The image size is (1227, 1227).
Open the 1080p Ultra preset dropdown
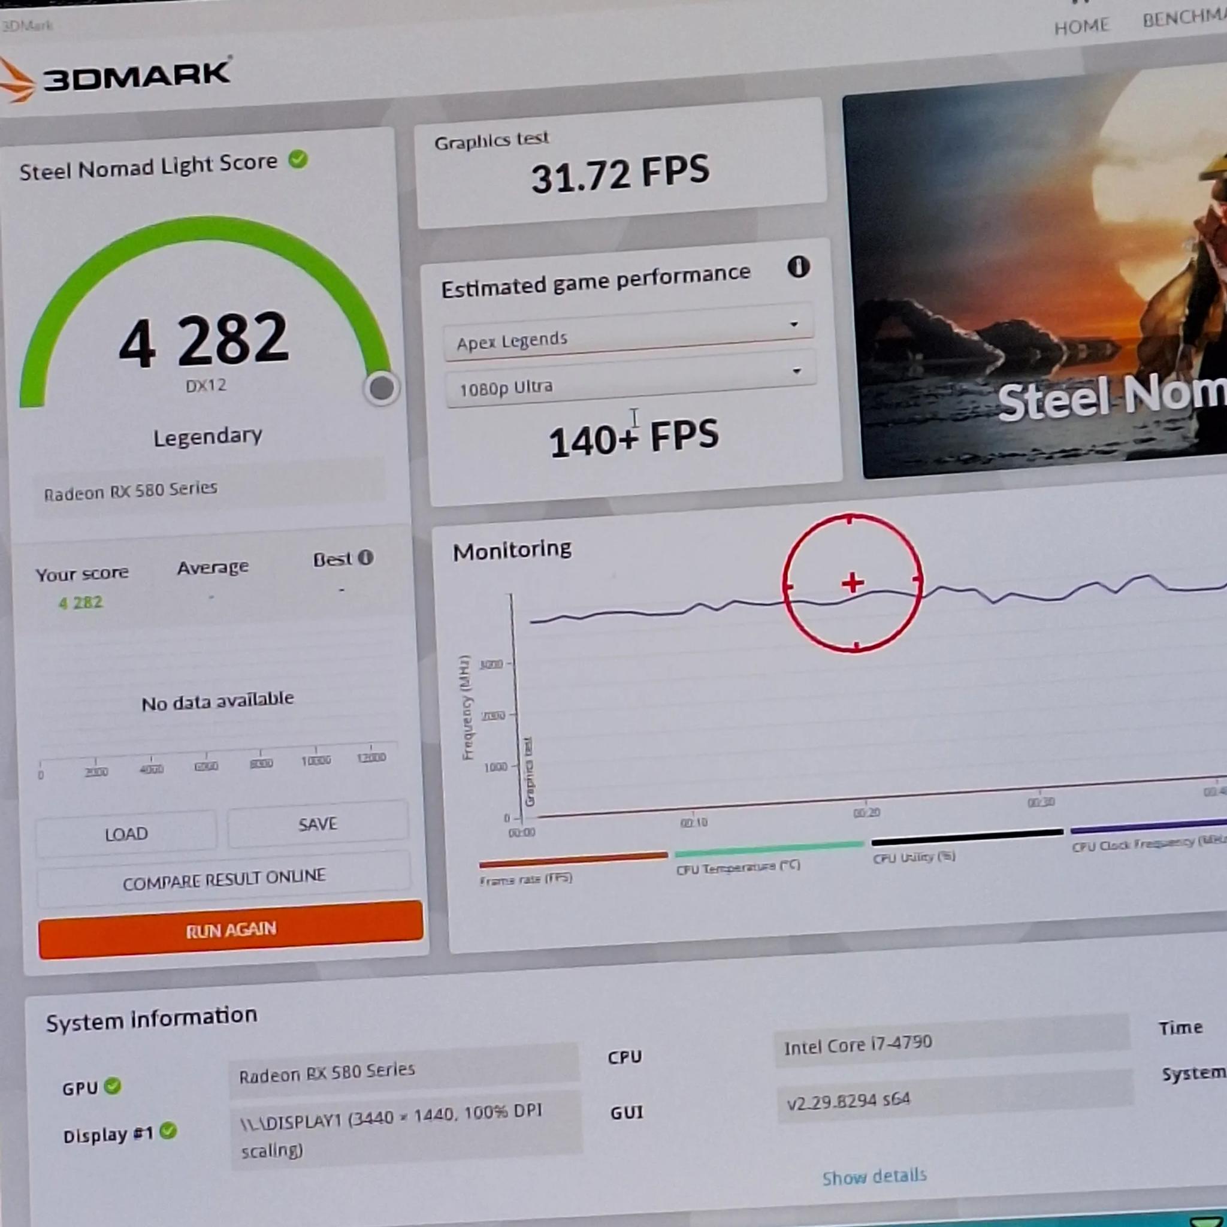(631, 380)
